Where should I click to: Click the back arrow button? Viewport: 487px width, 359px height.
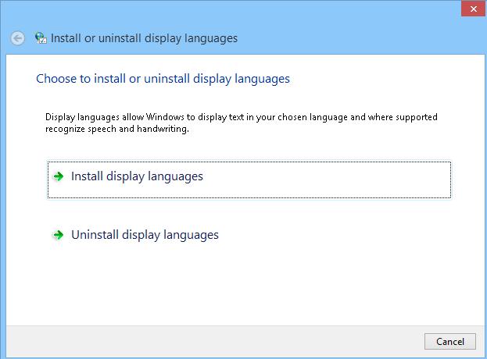click(18, 38)
